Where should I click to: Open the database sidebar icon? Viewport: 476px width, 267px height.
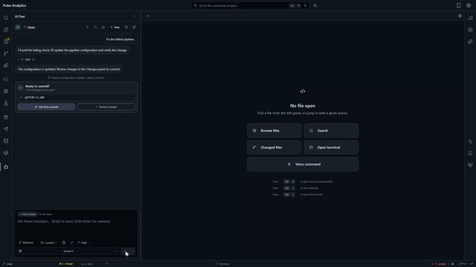pyautogui.click(x=6, y=141)
